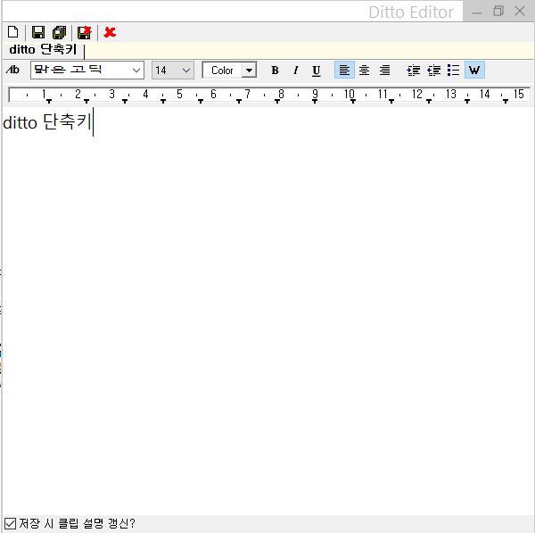Toggle bold formatting
Image resolution: width=535 pixels, height=533 pixels.
(275, 71)
